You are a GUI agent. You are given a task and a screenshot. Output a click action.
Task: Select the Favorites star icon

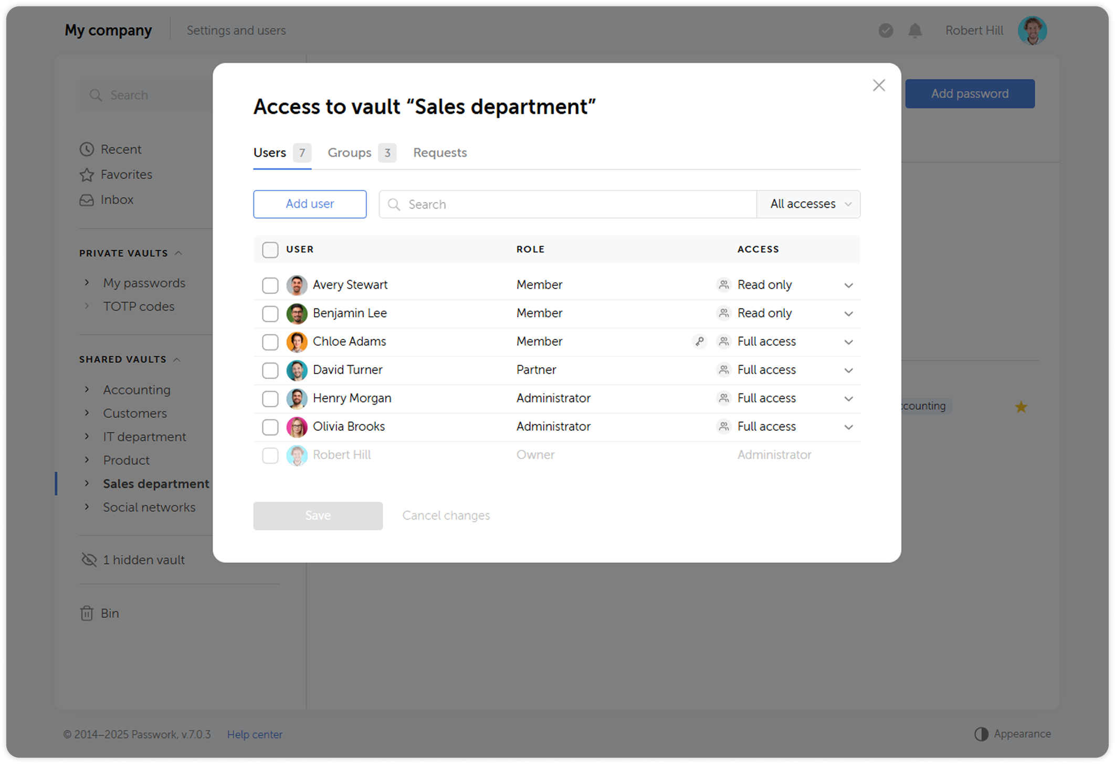click(x=87, y=174)
